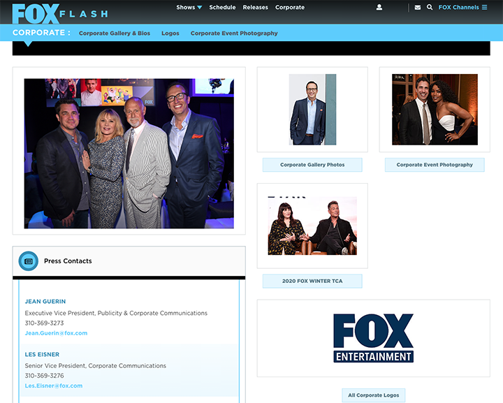Click phone number 310-369-3276
The image size is (503, 403).
pos(44,376)
